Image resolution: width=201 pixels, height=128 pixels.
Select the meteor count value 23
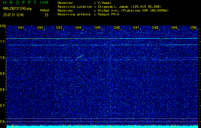pyautogui.click(x=46, y=15)
